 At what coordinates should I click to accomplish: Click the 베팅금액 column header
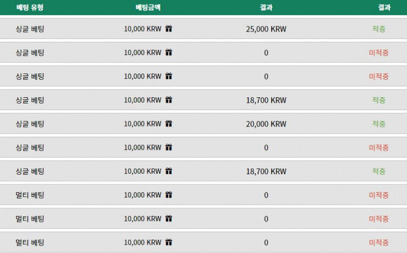pos(148,7)
